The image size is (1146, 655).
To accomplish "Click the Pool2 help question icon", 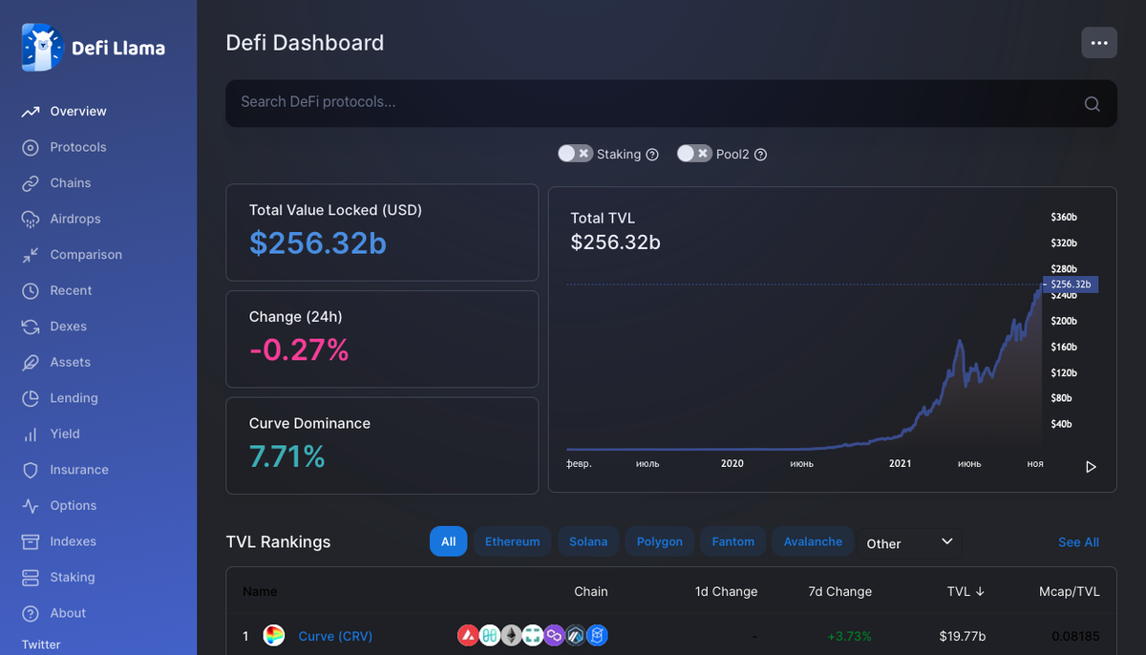I will click(761, 155).
